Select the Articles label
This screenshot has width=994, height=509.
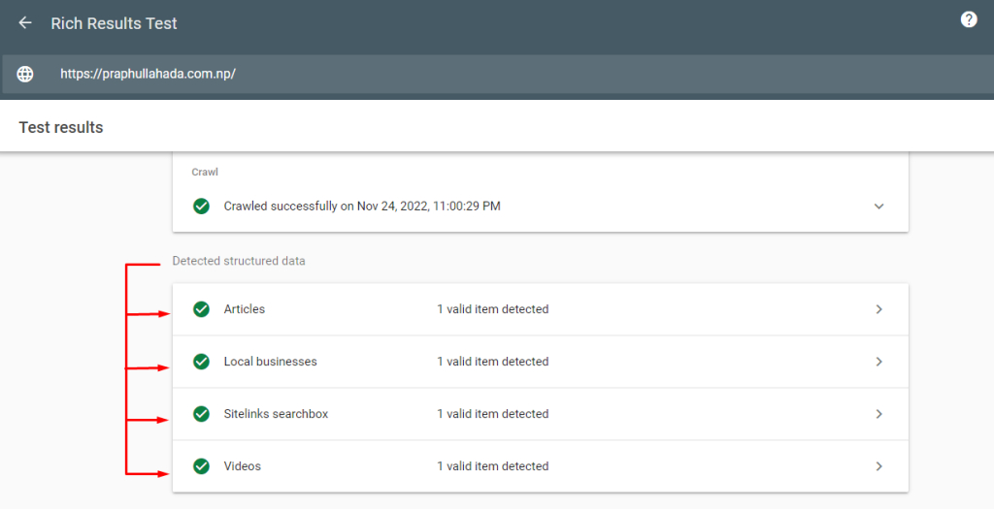coord(244,309)
